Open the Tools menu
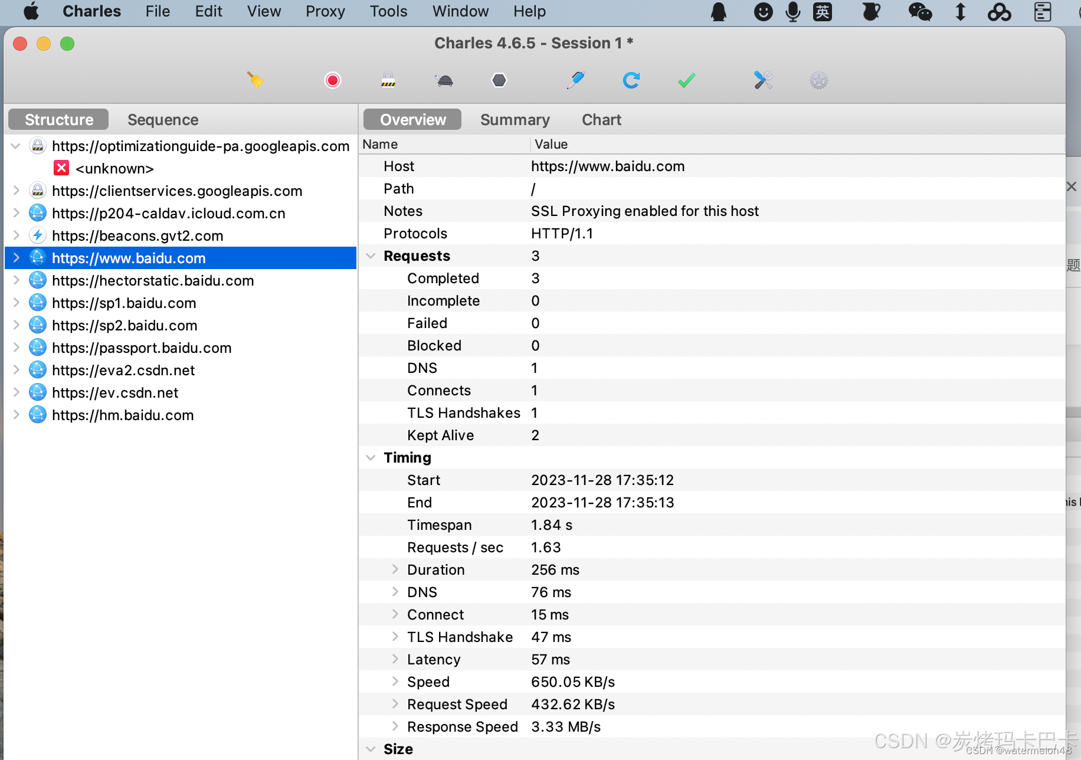The width and height of the screenshot is (1081, 760). click(388, 11)
